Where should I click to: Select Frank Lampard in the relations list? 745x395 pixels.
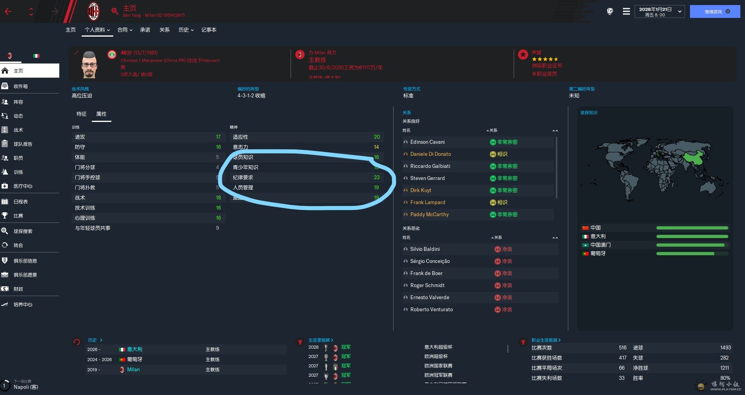click(x=427, y=202)
